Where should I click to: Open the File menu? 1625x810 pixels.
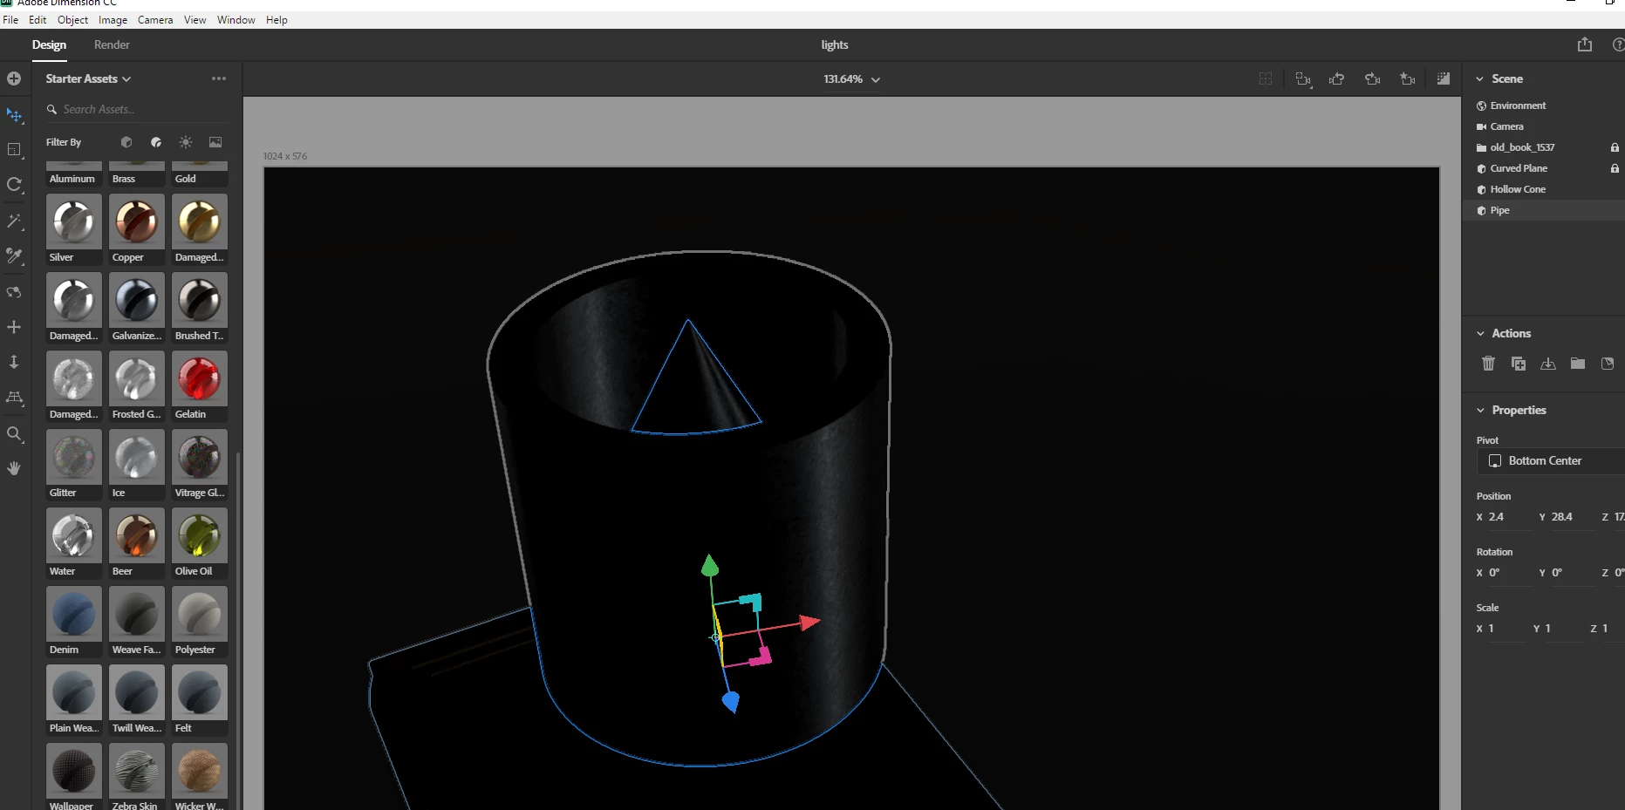pos(10,20)
